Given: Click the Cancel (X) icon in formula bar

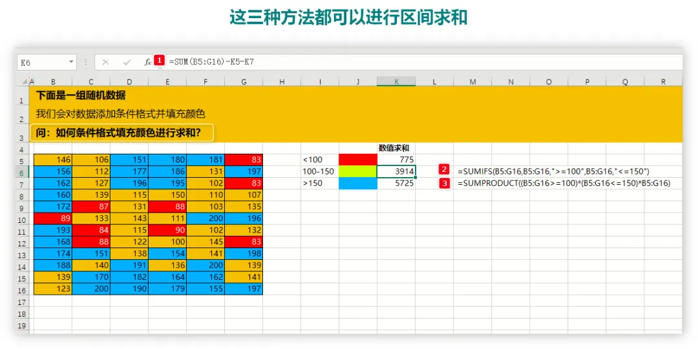Looking at the screenshot, I should pyautogui.click(x=105, y=62).
